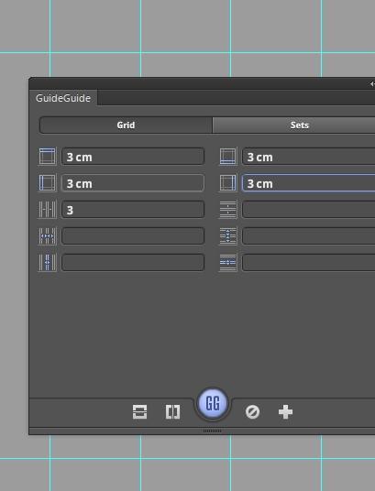Screen dimensions: 375x491
Task: Click the number of rows icon
Action: 228,209
